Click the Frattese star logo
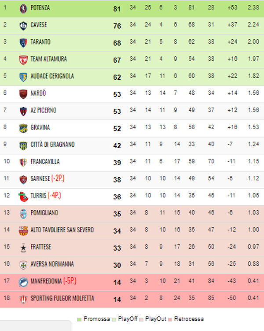This screenshot has height=331, width=264. point(23,248)
